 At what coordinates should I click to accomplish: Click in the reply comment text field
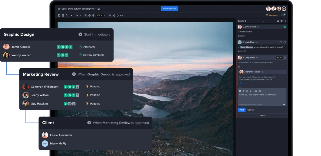point(261,98)
